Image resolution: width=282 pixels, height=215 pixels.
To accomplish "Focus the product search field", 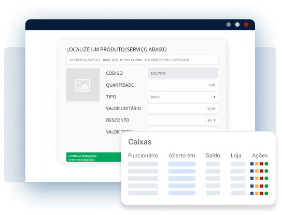I will [142, 60].
